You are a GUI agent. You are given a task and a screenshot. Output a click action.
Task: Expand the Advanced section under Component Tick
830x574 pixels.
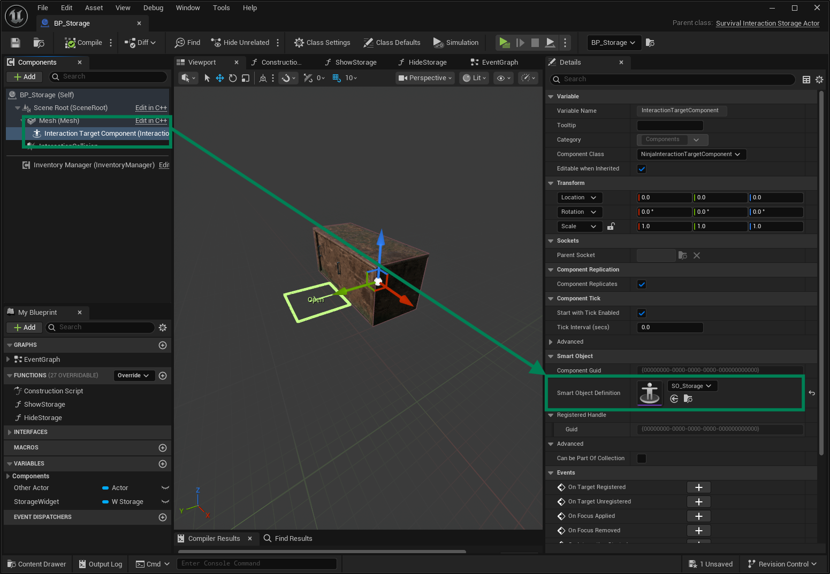551,342
